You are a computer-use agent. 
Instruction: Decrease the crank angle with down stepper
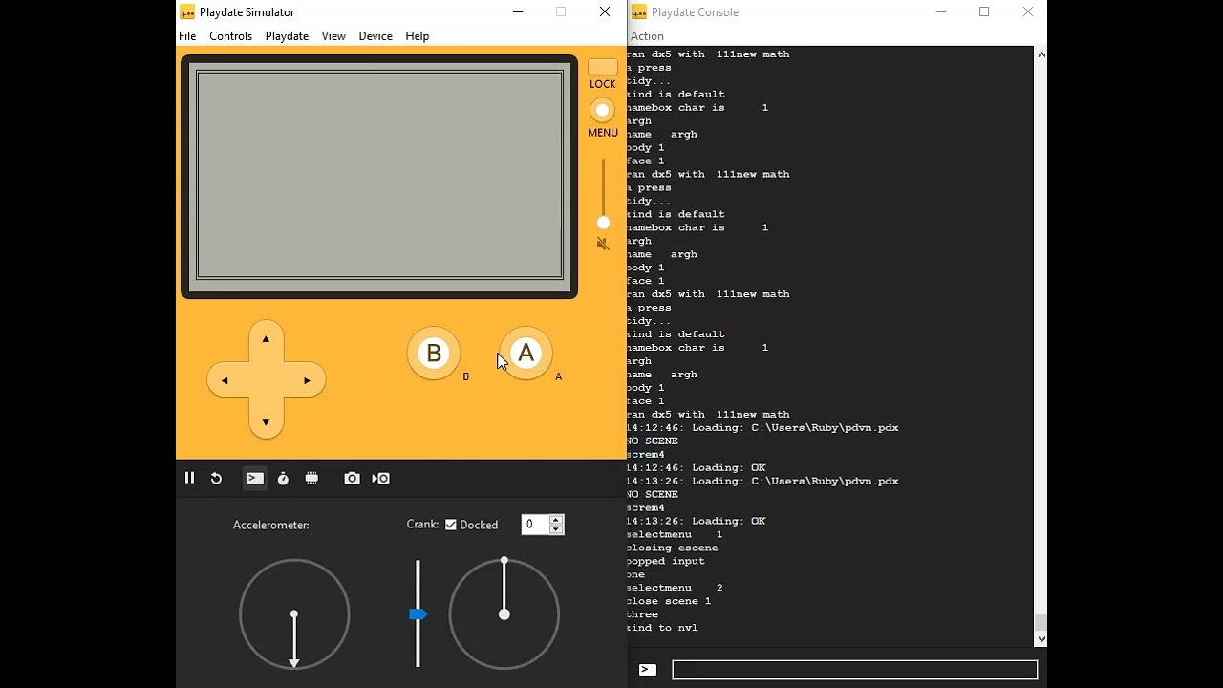[556, 529]
